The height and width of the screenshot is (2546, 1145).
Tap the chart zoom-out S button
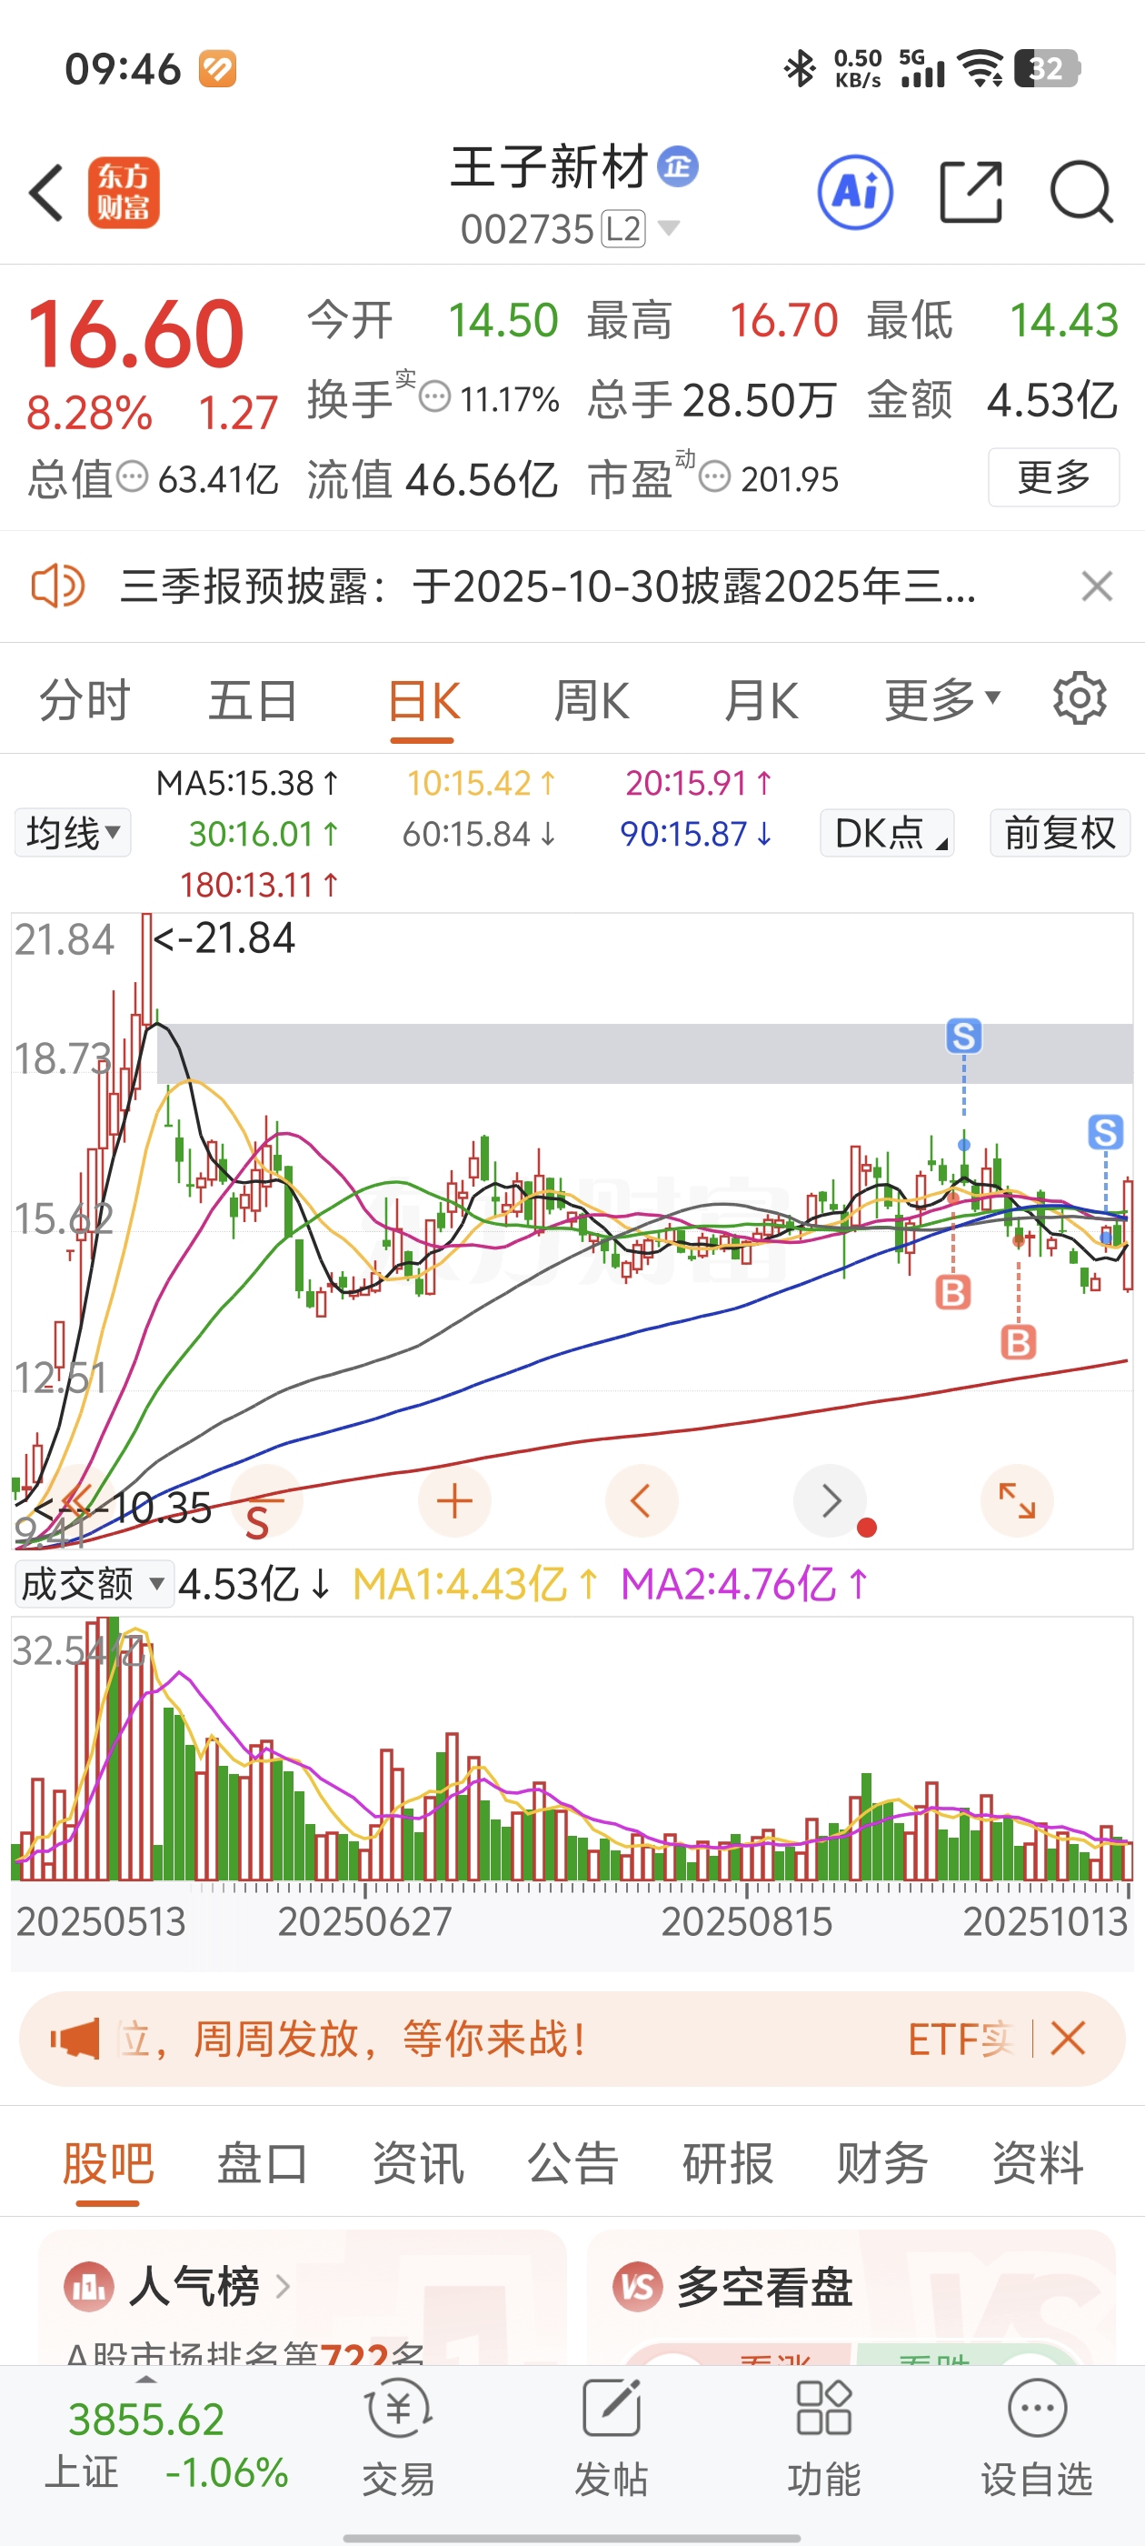click(265, 1501)
